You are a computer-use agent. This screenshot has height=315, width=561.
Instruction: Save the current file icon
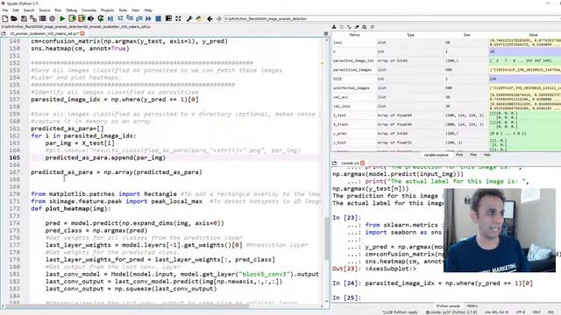pos(24,18)
